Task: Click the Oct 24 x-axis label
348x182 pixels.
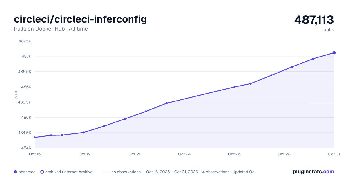Action: (x=184, y=154)
